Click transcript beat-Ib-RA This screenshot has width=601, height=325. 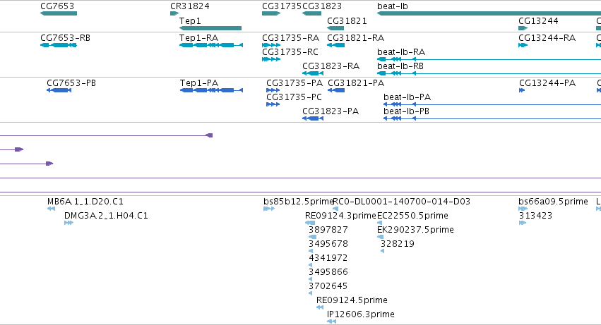pyautogui.click(x=401, y=51)
